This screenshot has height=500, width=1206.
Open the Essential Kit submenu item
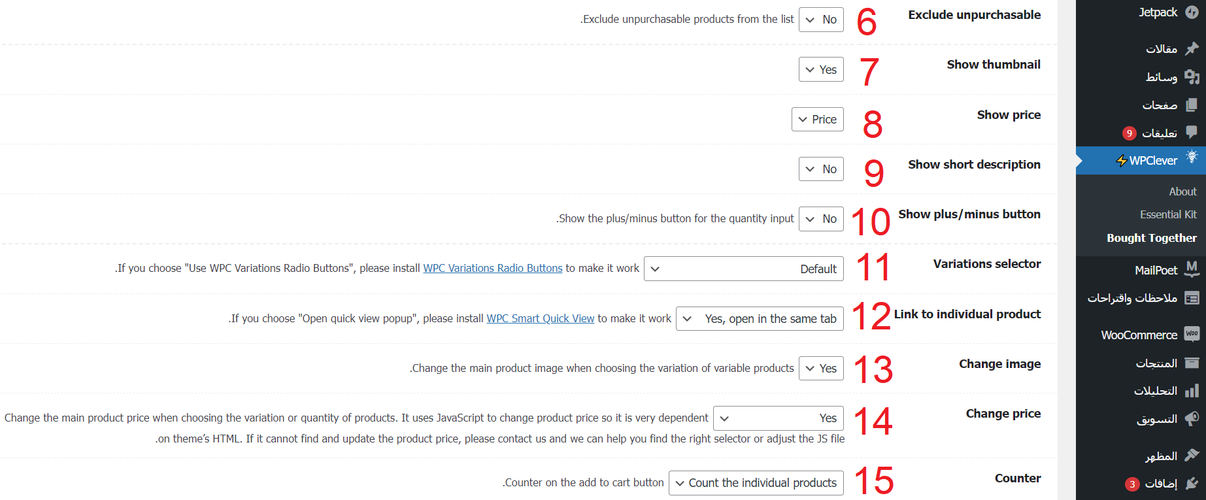1168,214
